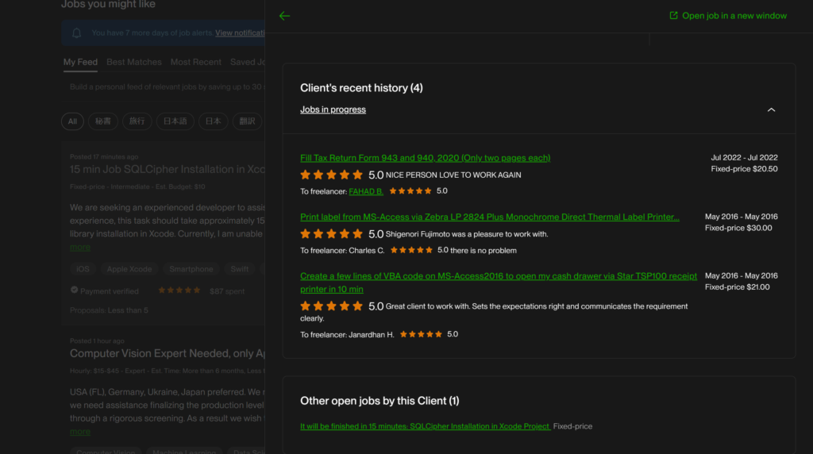
Task: Click the job alerts bell icon
Action: tap(77, 33)
